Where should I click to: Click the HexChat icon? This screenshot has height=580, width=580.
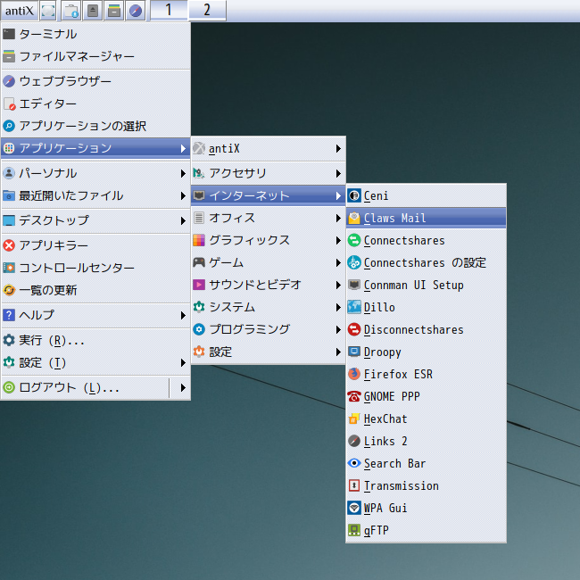click(354, 418)
